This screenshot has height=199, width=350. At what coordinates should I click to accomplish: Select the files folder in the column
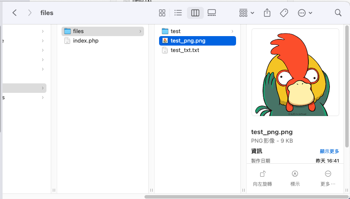[x=103, y=31]
